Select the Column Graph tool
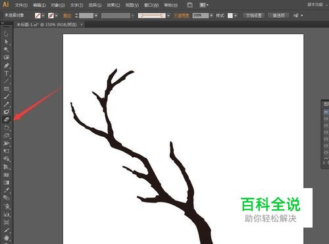Viewport: 329px width, 244px height. pyautogui.click(x=7, y=214)
